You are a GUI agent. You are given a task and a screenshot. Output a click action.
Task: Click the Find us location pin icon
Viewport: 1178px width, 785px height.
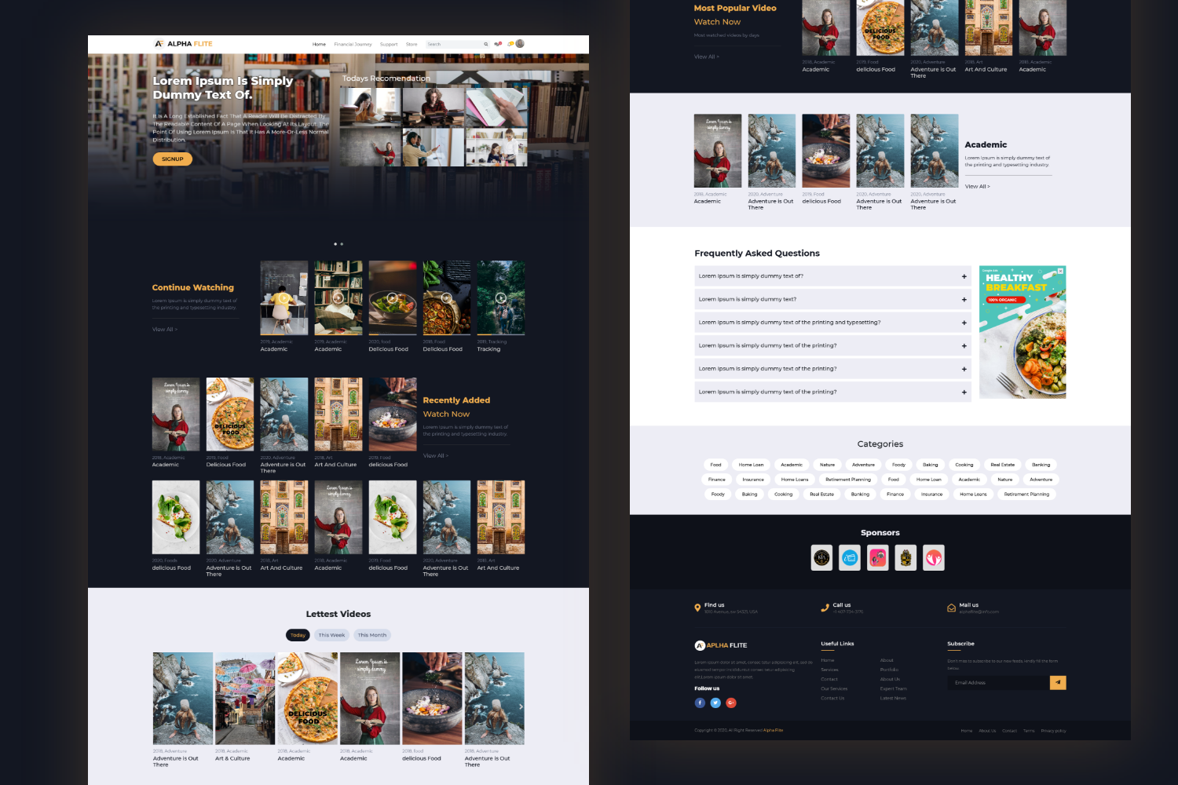pyautogui.click(x=697, y=608)
